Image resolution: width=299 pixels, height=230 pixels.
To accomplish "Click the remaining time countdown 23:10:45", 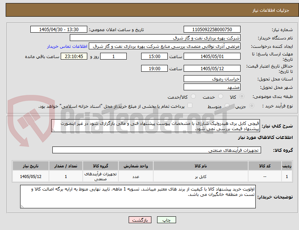I will click(x=74, y=56).
